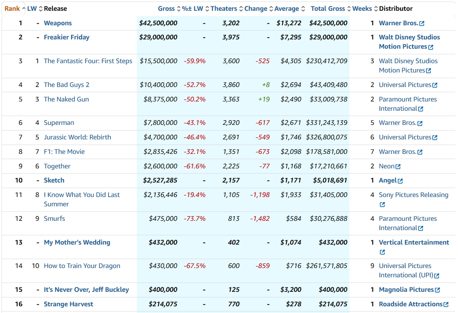
Task: Open the Strange Harvest movie link
Action: coord(68,304)
